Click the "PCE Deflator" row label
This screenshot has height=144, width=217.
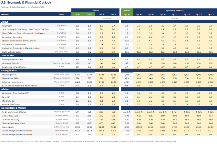(x=8, y=101)
